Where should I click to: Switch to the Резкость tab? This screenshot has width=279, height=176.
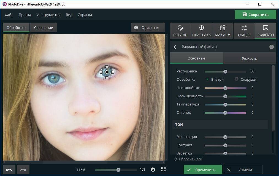pos(249,58)
